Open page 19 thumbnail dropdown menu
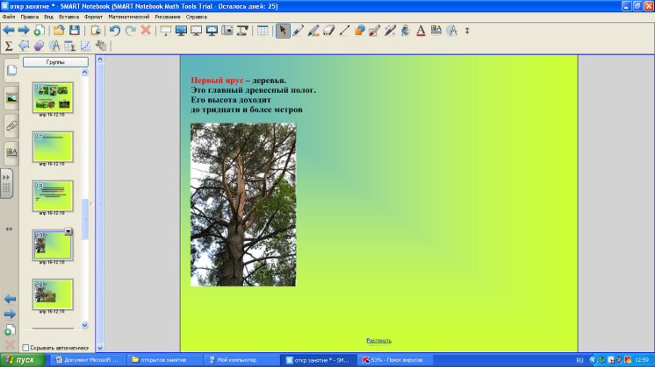Screen dimensions: 655x367 point(68,231)
